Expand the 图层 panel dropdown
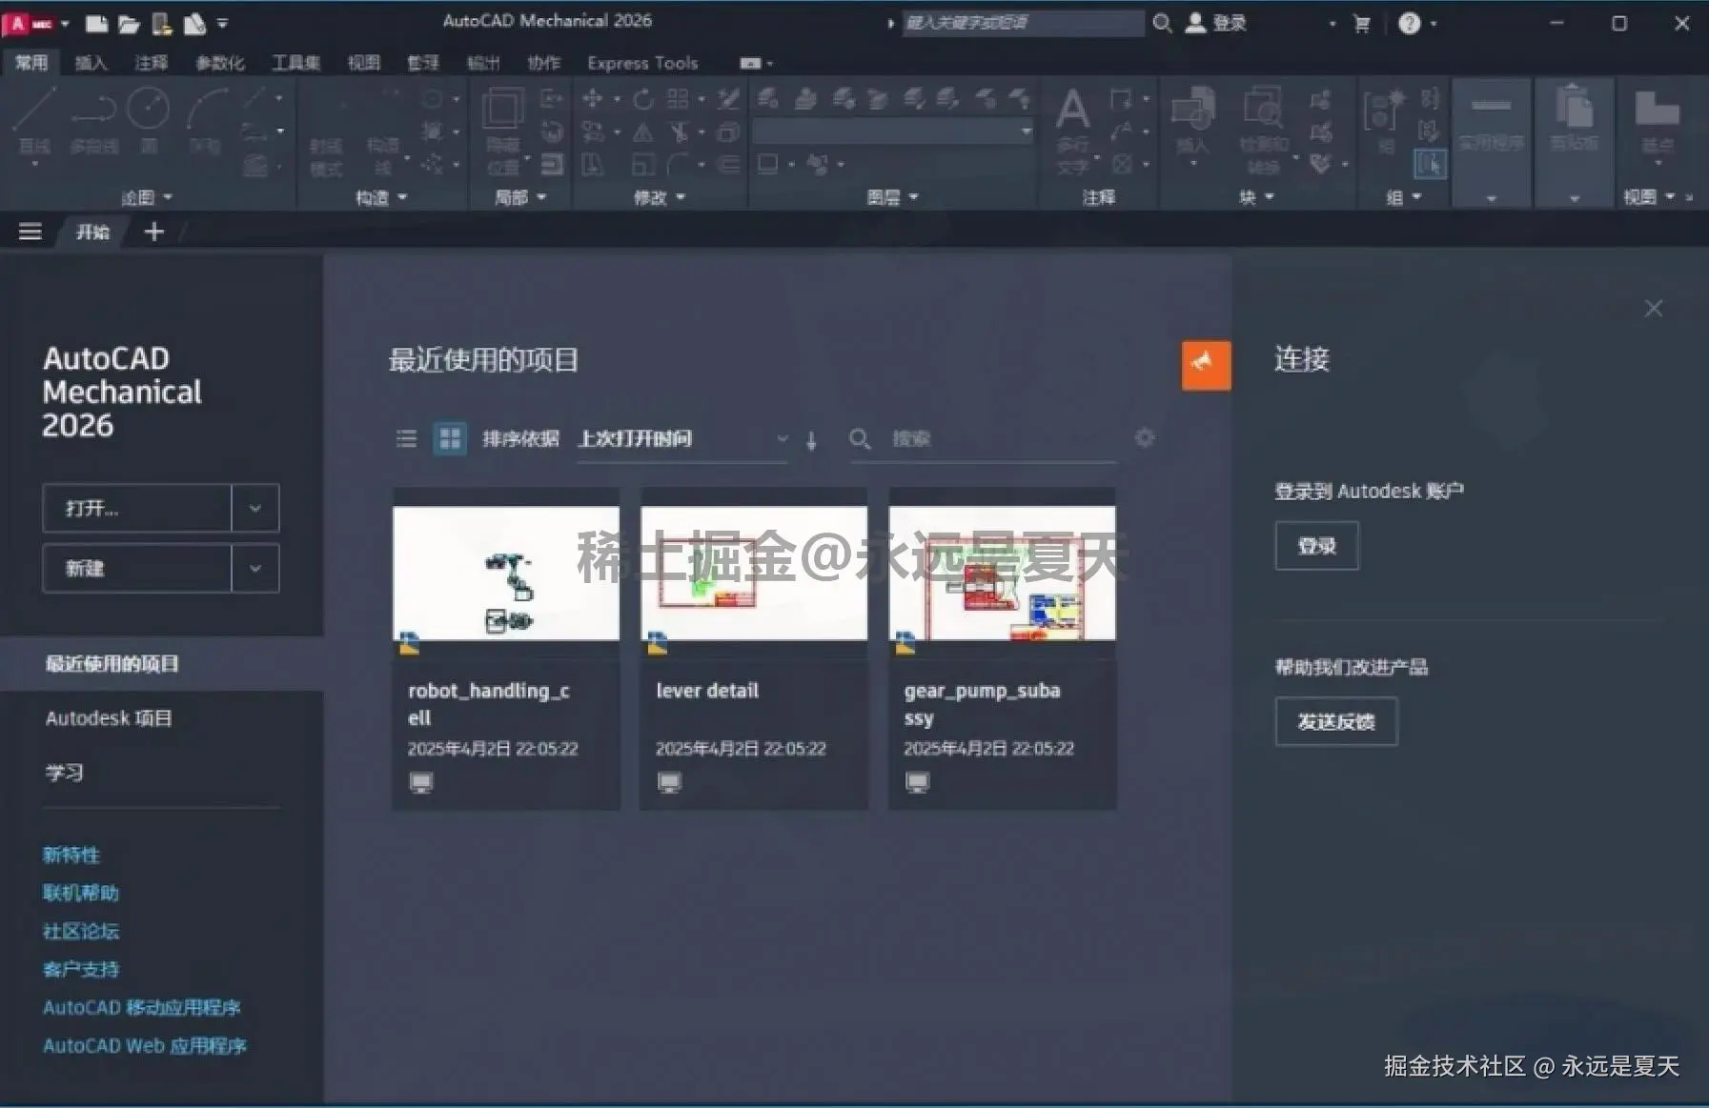The image size is (1709, 1108). click(912, 196)
